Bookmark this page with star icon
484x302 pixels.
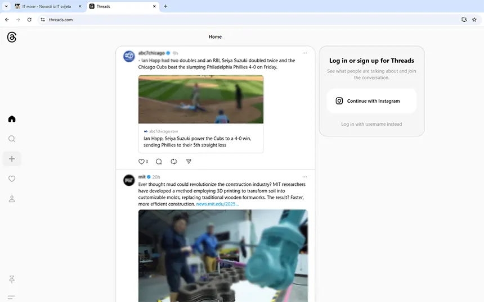(x=474, y=20)
